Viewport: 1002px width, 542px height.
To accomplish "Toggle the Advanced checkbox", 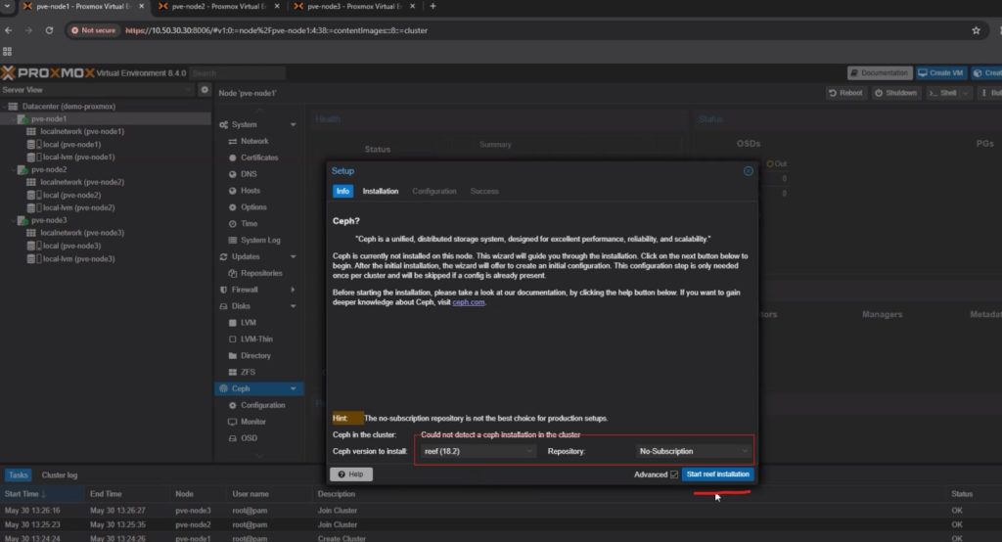I will [674, 474].
